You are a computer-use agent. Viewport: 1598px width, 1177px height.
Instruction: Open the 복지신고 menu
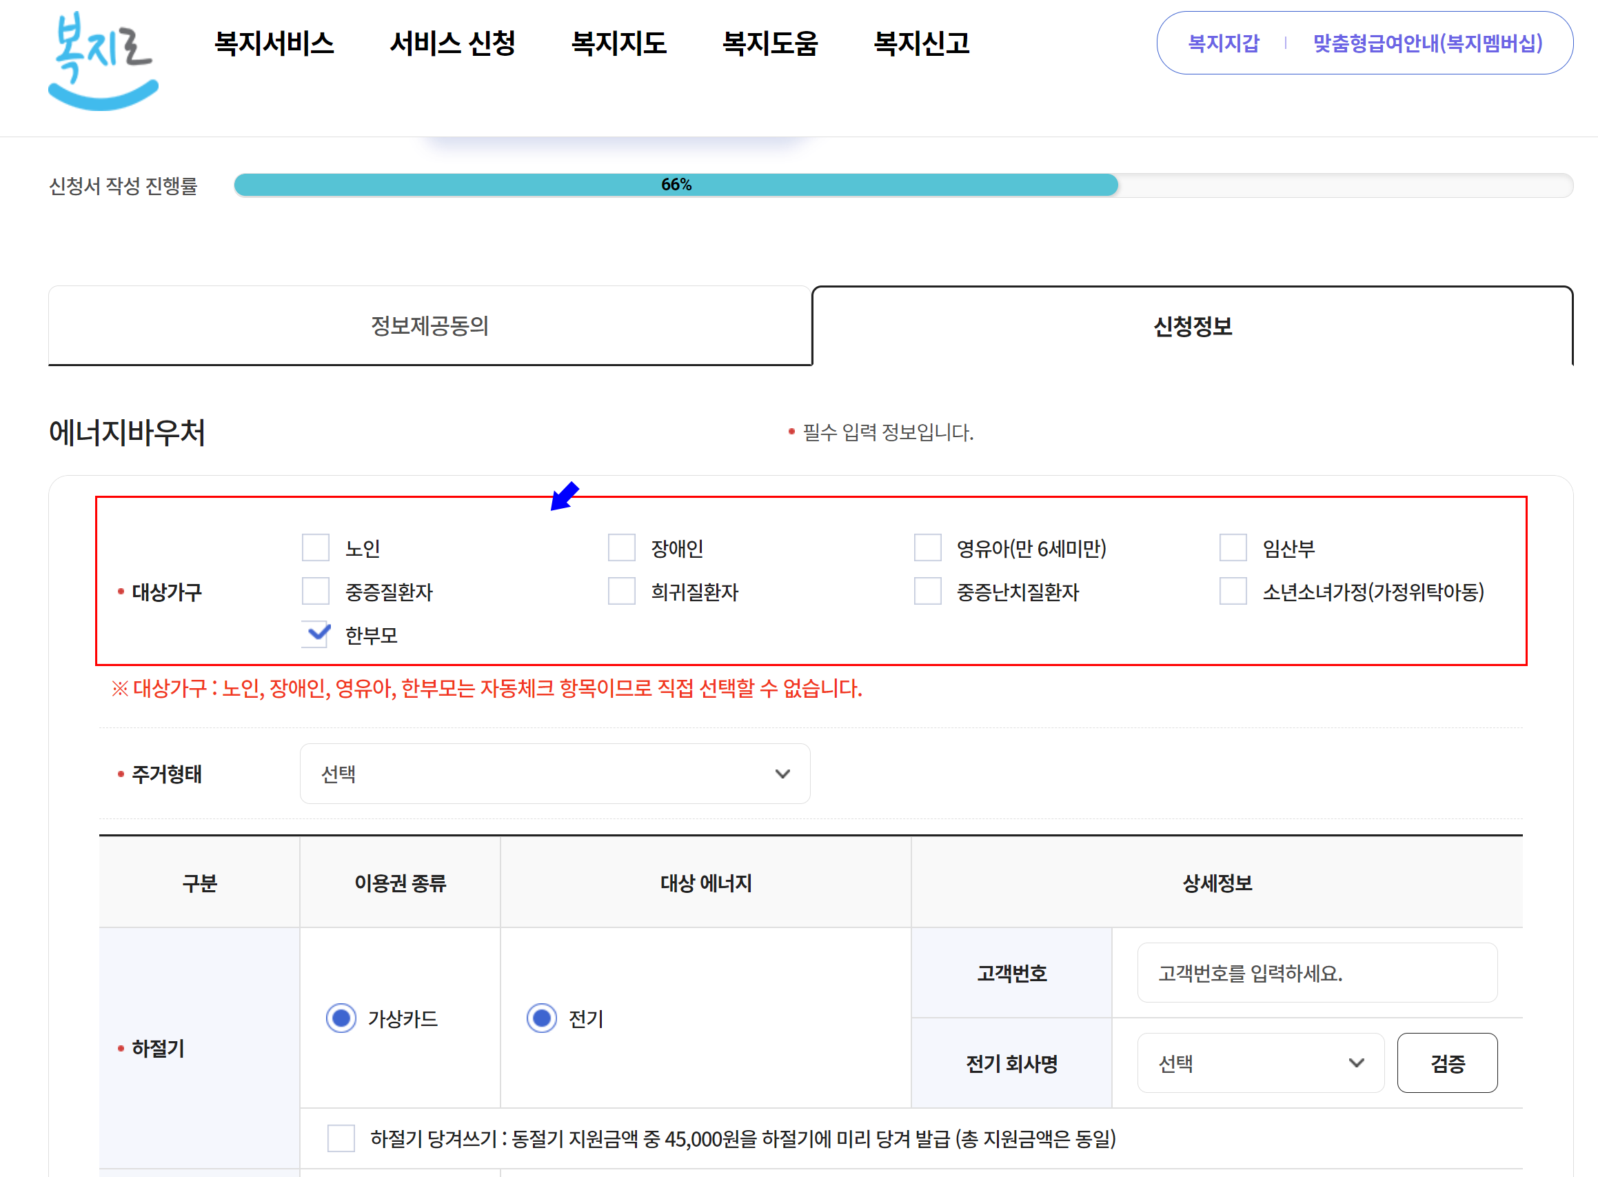[922, 44]
